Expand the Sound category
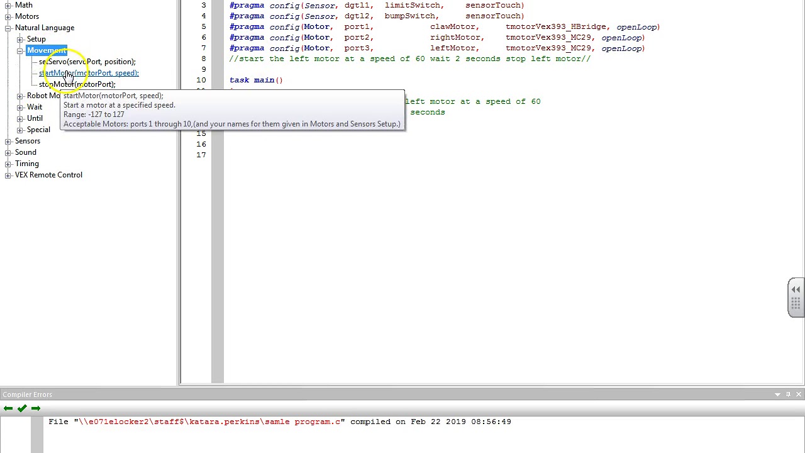The width and height of the screenshot is (805, 453). (x=8, y=152)
